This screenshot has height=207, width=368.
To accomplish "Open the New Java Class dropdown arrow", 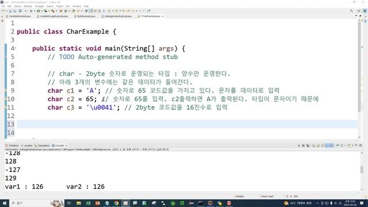I will pos(69,11).
